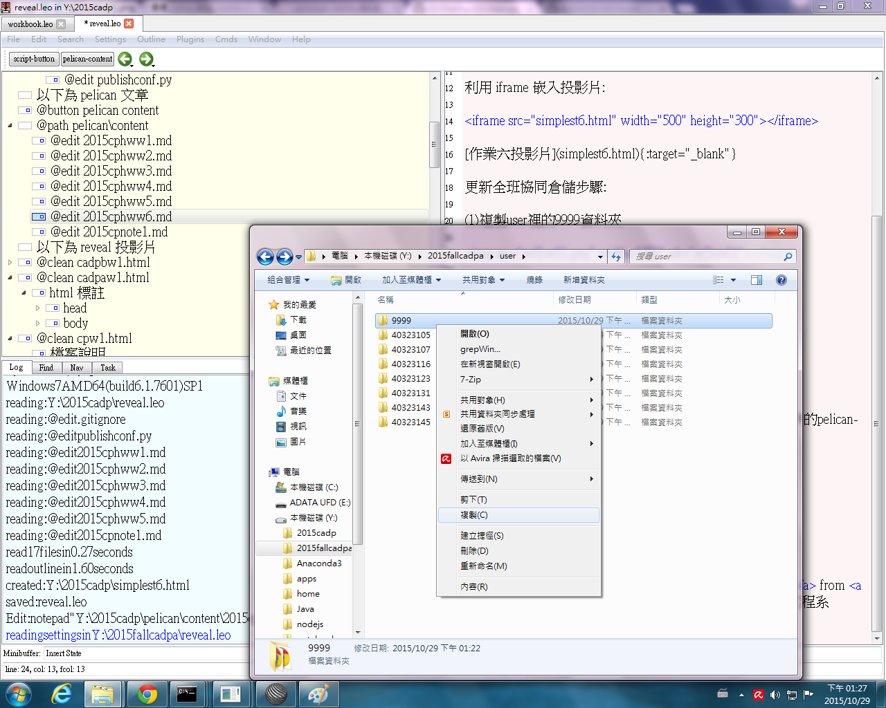886x708 pixels.
Task: Collapse the @clean cpw1.html node
Action: pos(10,339)
